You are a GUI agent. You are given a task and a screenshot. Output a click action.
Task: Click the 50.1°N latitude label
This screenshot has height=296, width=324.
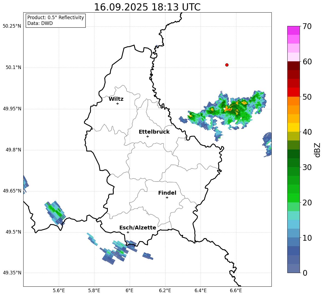[x=13, y=68]
